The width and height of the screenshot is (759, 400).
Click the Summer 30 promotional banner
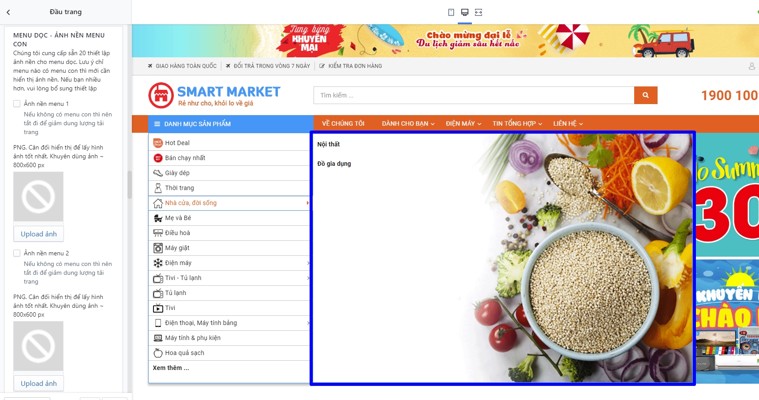click(x=727, y=195)
